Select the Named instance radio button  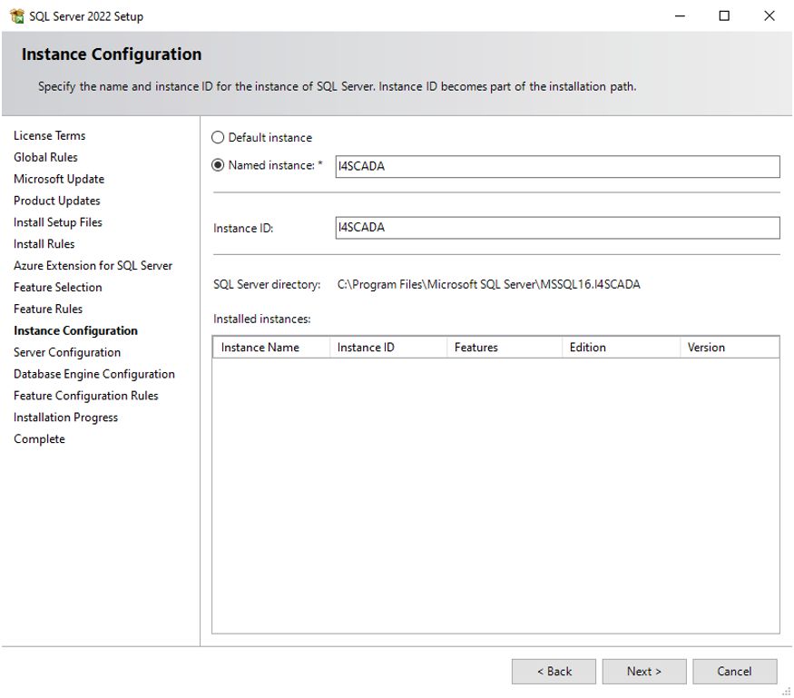click(216, 166)
